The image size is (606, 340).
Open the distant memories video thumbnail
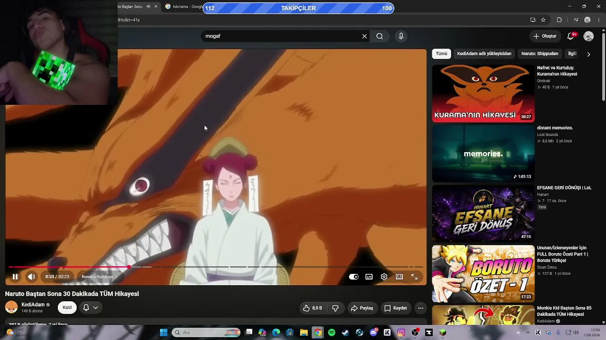pos(483,153)
